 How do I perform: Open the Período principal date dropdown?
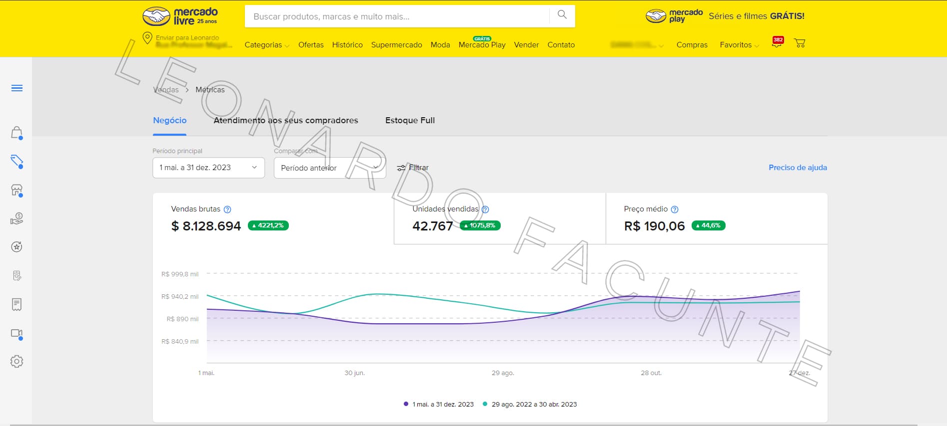click(208, 168)
